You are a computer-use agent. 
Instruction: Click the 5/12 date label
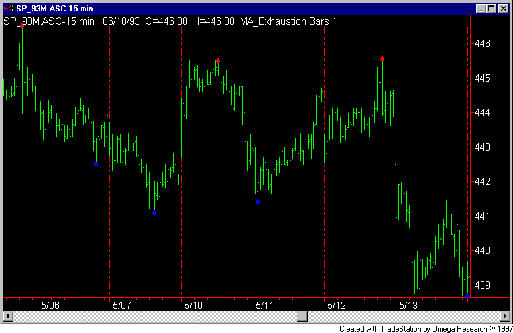(x=336, y=306)
